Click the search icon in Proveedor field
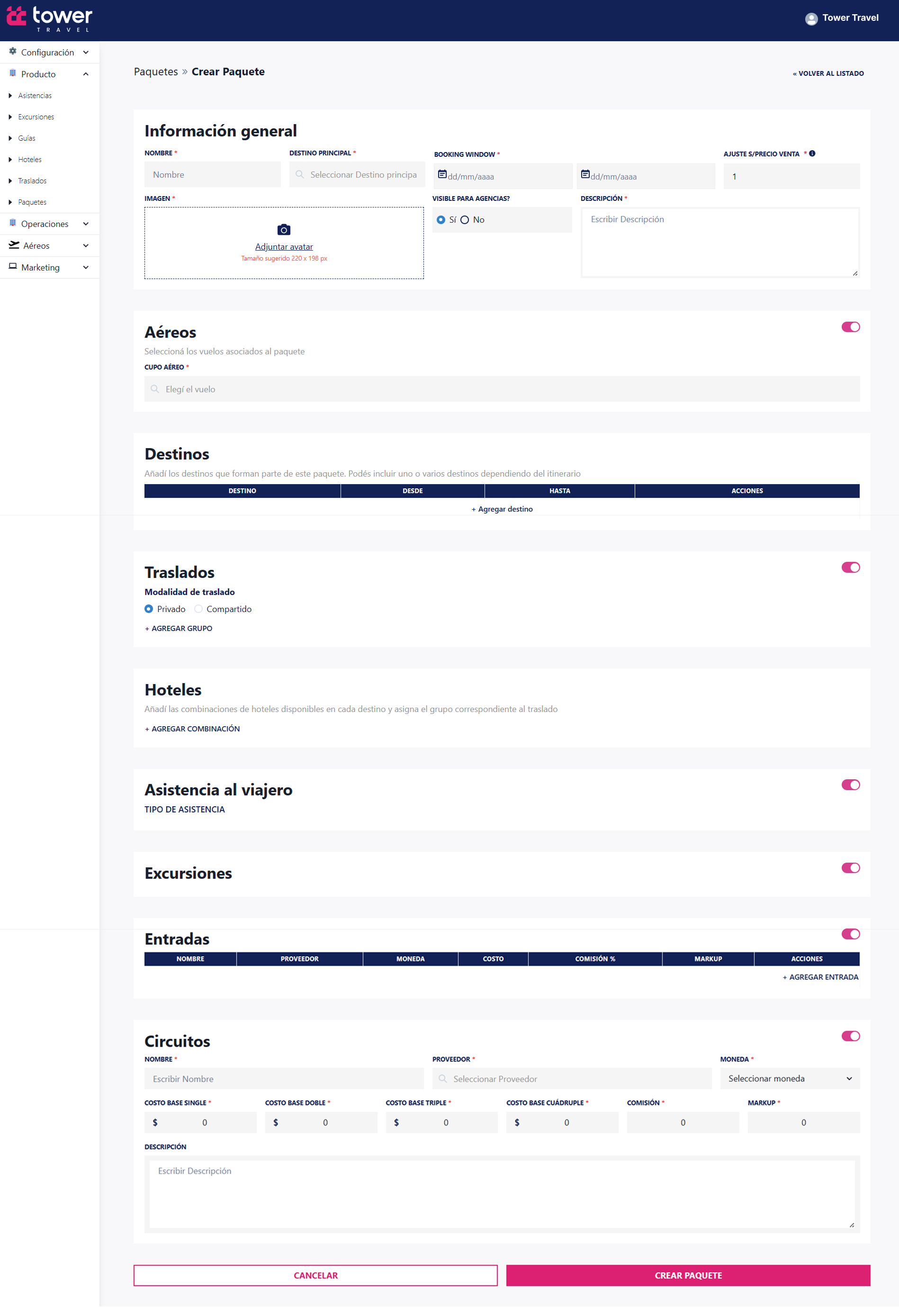899x1307 pixels. pyautogui.click(x=443, y=1079)
